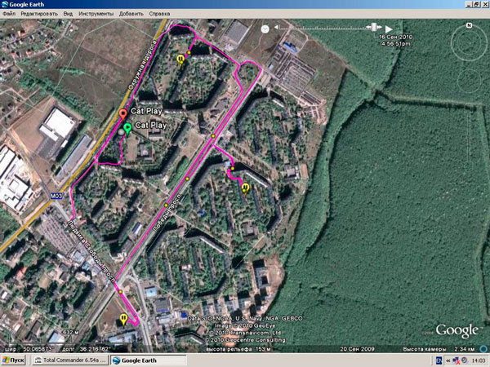Click the yellow pause pin at the track's southern end
The width and height of the screenshot is (490, 367).
pyautogui.click(x=123, y=321)
